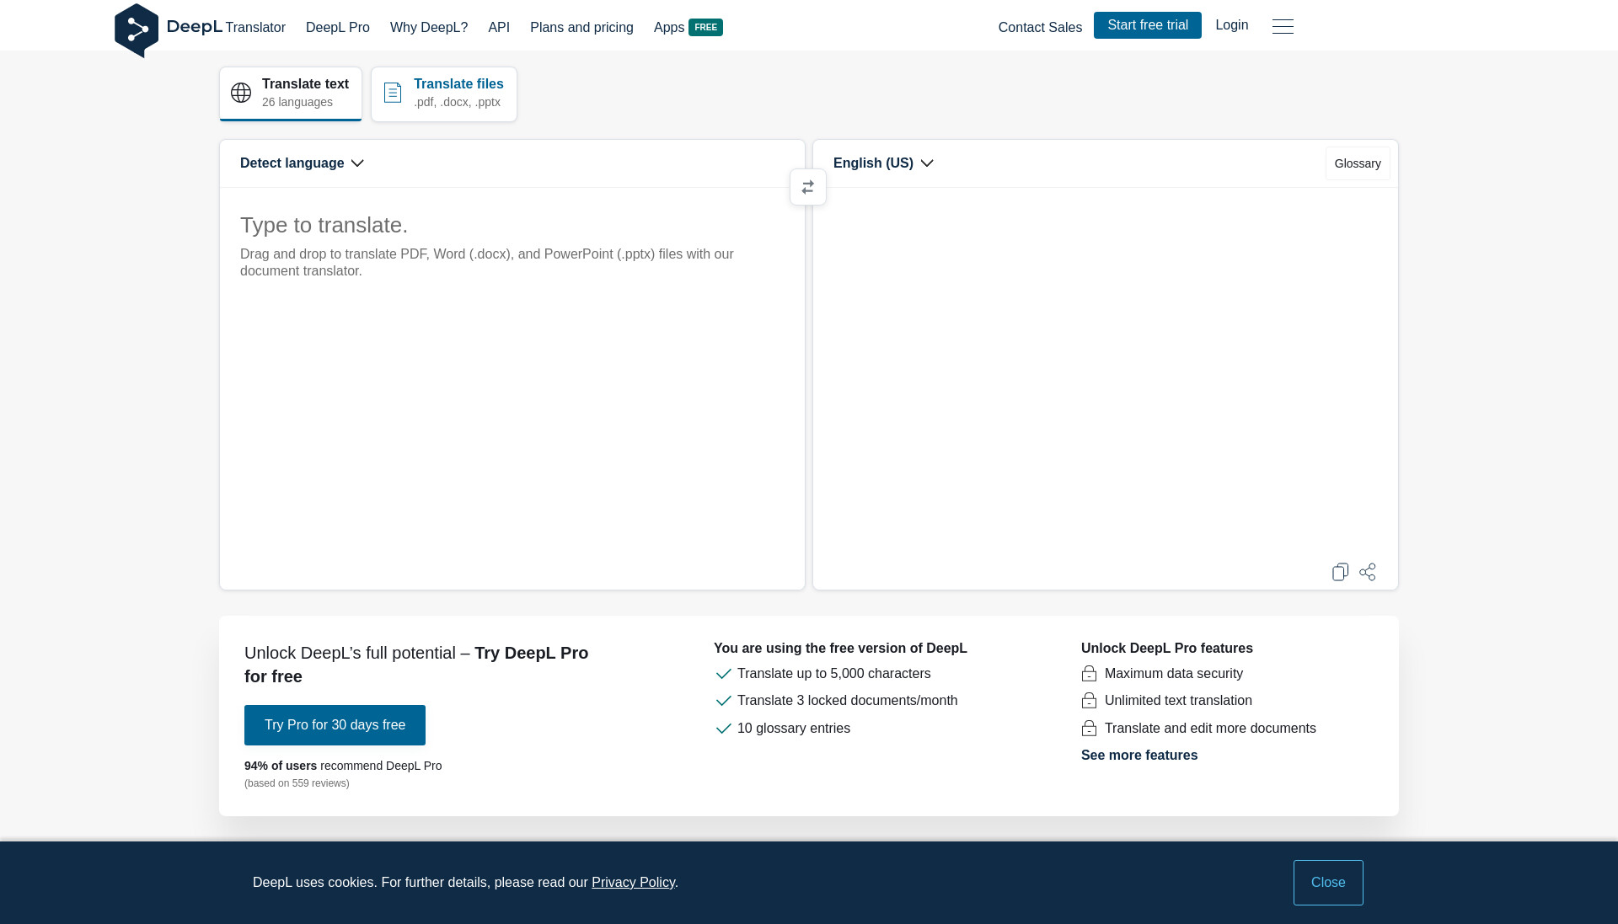Click the Start free trial button
This screenshot has height=924, width=1618.
[1148, 25]
